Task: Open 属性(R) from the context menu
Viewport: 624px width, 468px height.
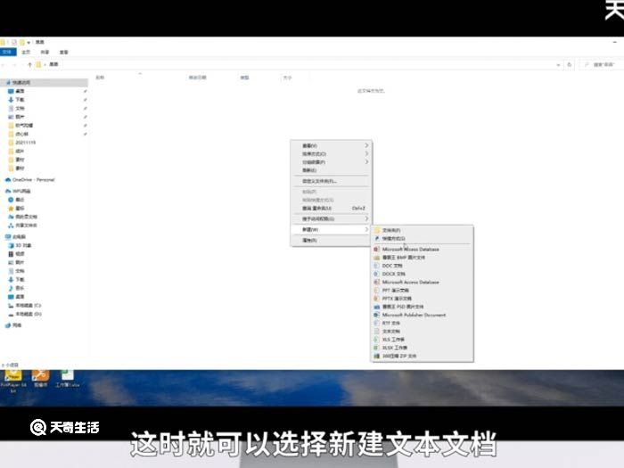Action: point(332,241)
